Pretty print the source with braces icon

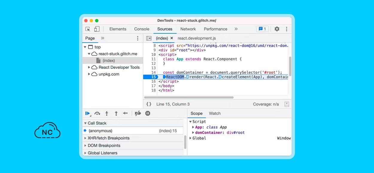tap(149, 104)
